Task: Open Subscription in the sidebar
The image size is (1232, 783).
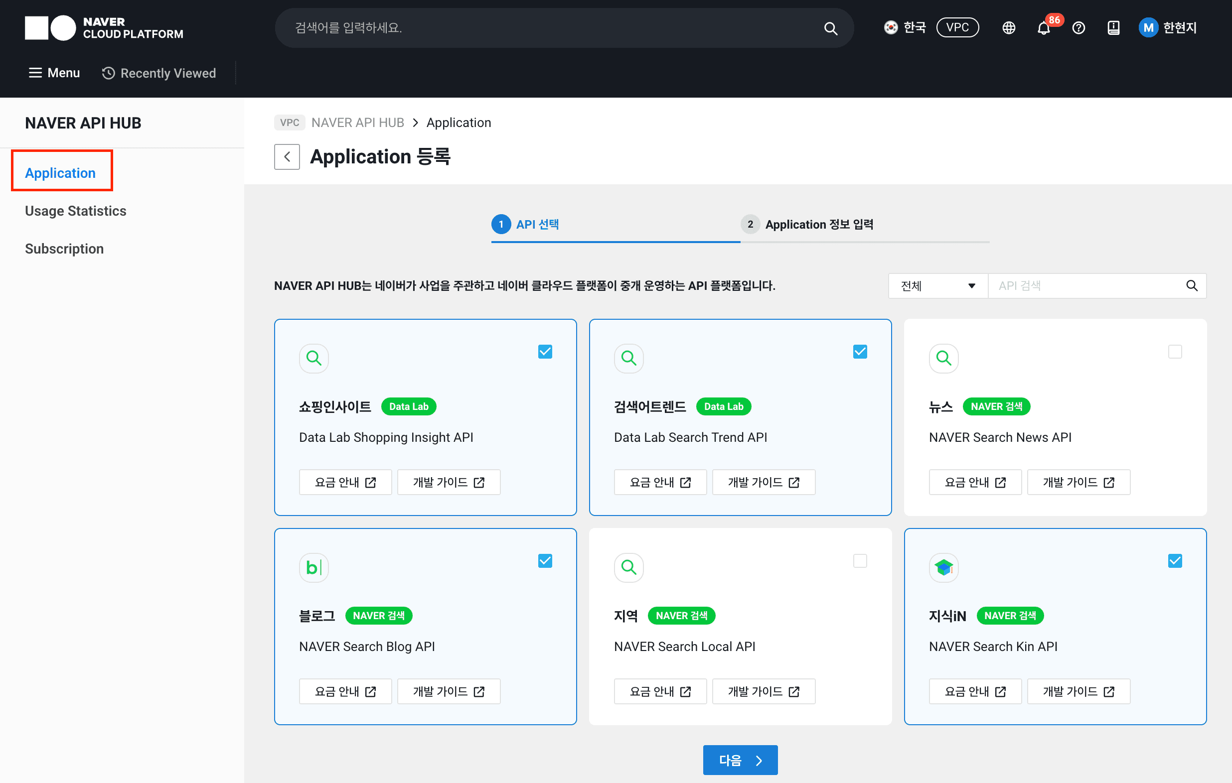Action: [x=64, y=249]
